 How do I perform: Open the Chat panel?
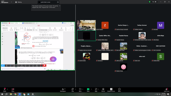pos(72,90)
